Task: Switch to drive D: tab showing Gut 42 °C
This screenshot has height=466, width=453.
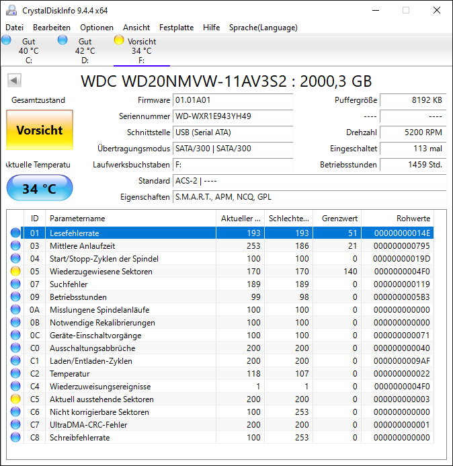Action: pyautogui.click(x=85, y=50)
